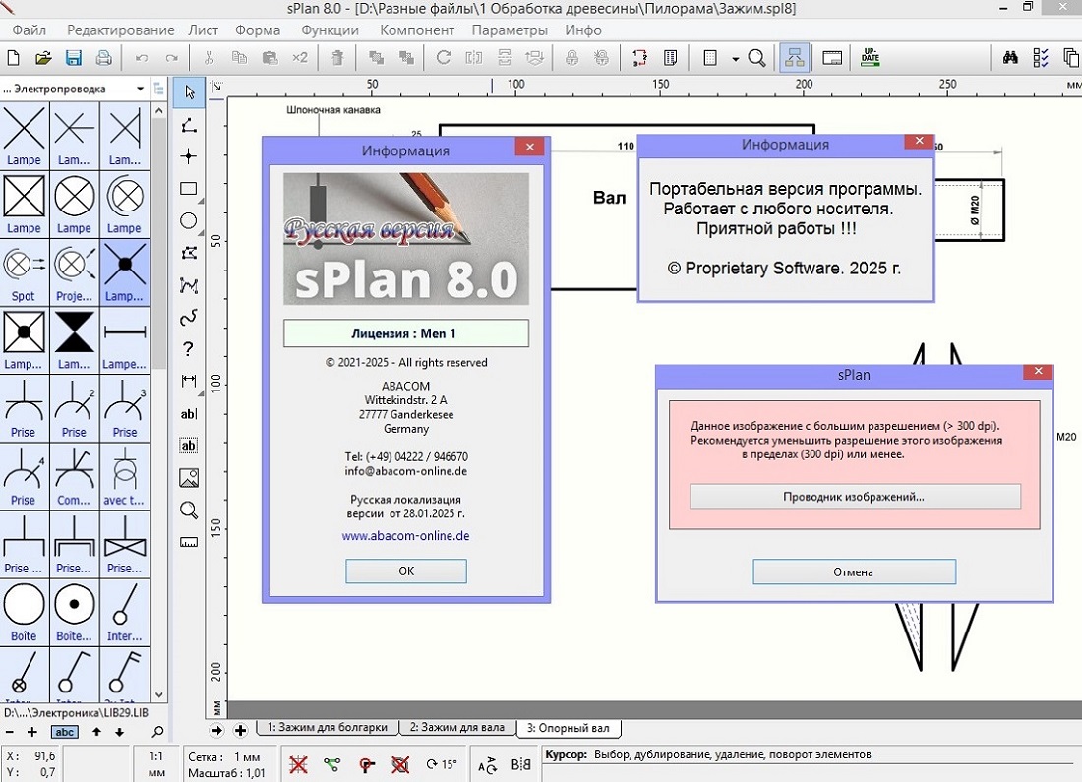Open the Компонент menu
1082x782 pixels.
coord(417,30)
